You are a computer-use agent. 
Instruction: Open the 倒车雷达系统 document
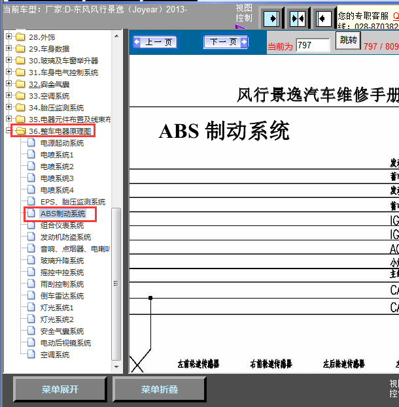[x=62, y=296]
